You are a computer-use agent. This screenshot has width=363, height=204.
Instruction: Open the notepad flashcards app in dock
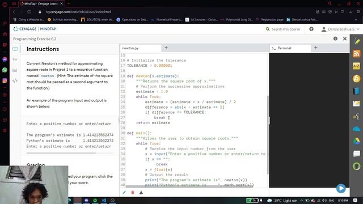(x=357, y=104)
